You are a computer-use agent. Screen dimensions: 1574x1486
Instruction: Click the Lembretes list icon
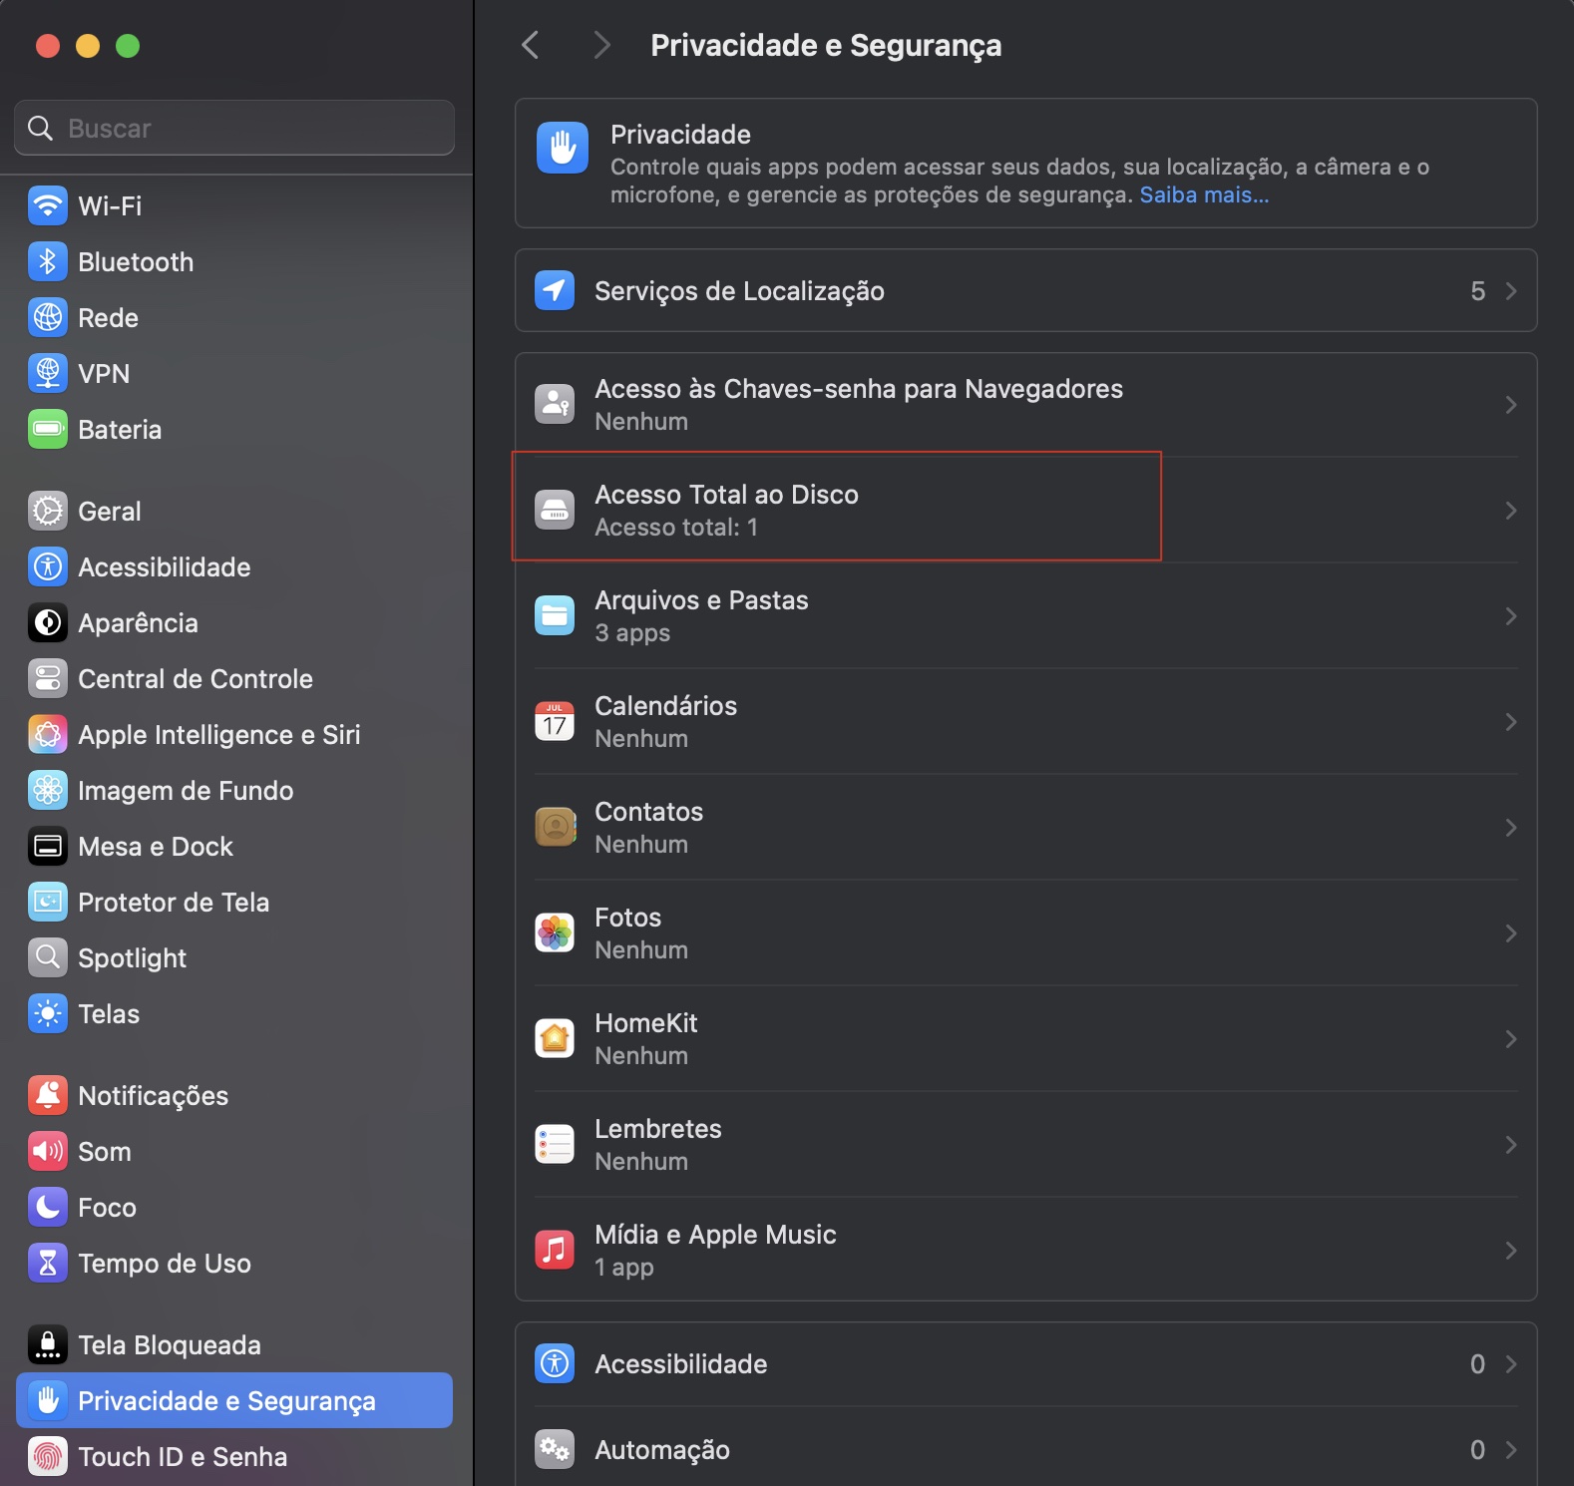point(555,1144)
